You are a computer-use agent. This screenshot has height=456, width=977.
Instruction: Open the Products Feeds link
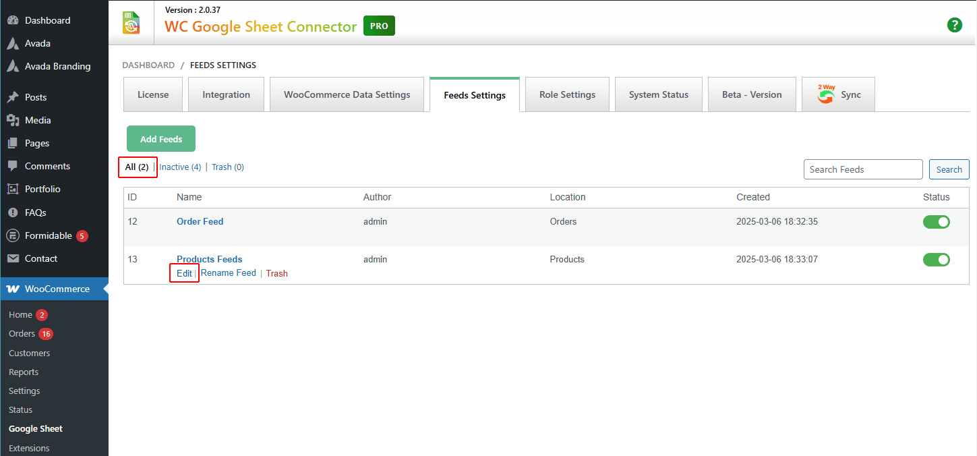[x=209, y=259]
